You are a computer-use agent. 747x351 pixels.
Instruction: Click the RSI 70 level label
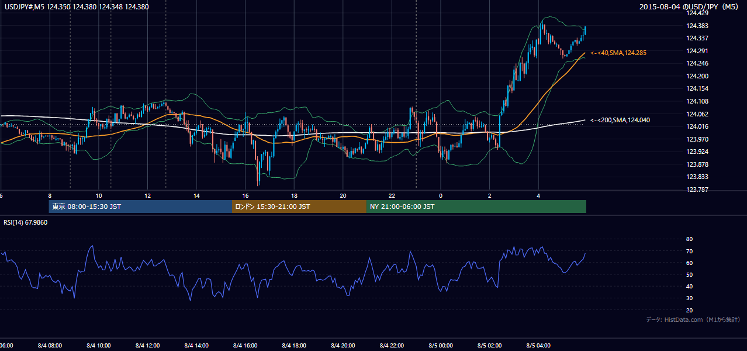pyautogui.click(x=689, y=251)
